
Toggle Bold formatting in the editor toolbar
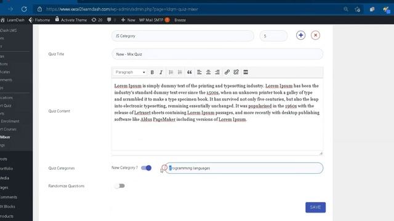click(x=152, y=72)
